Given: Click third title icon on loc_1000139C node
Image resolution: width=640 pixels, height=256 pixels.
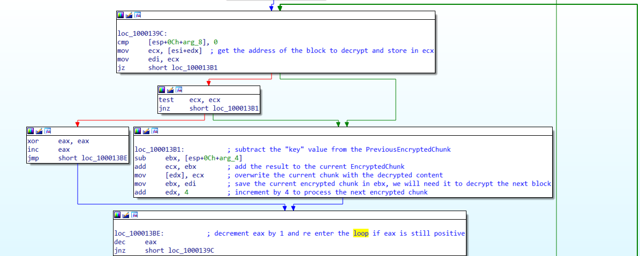Looking at the screenshot, I should coord(138,15).
